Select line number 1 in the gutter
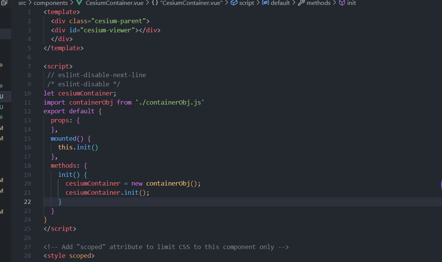The width and height of the screenshot is (442, 262). pyautogui.click(x=29, y=12)
